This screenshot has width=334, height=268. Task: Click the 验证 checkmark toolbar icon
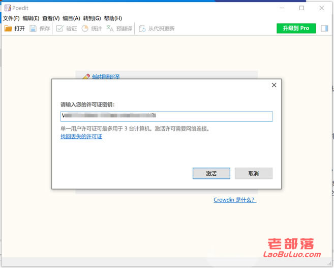pos(59,29)
